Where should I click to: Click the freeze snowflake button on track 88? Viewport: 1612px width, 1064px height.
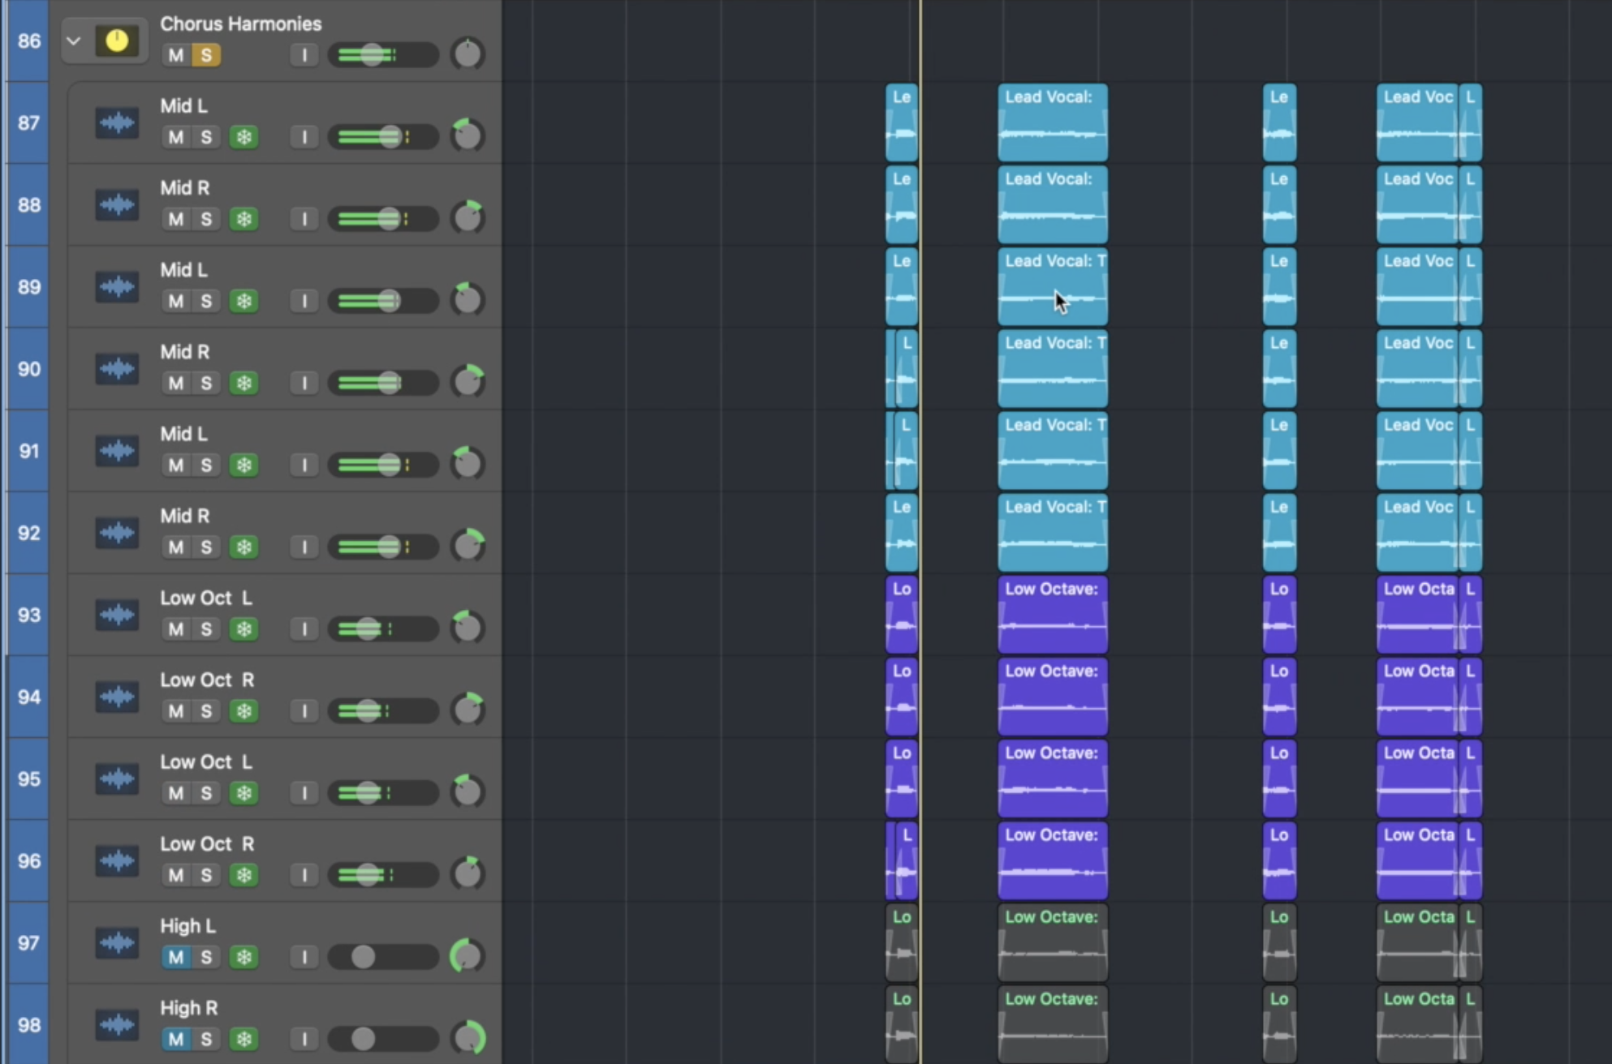click(244, 219)
